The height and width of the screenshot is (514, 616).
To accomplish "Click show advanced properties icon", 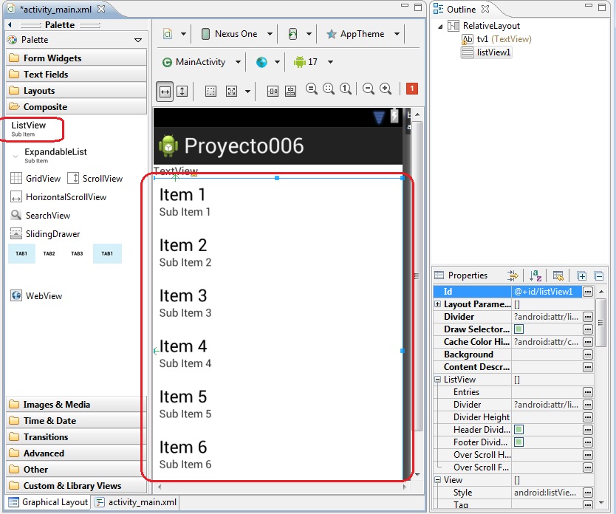I will coord(513,276).
